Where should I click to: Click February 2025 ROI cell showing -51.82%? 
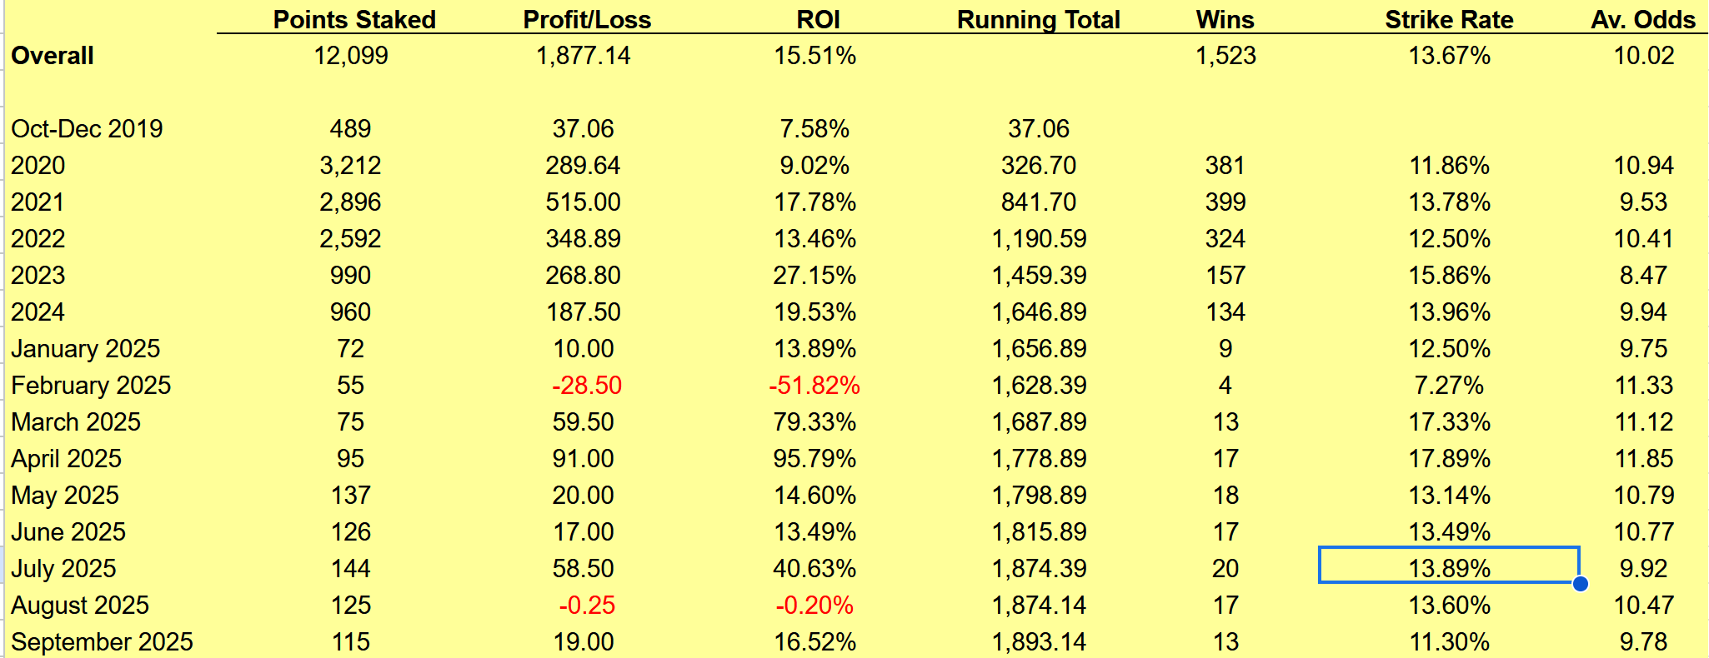tap(814, 385)
